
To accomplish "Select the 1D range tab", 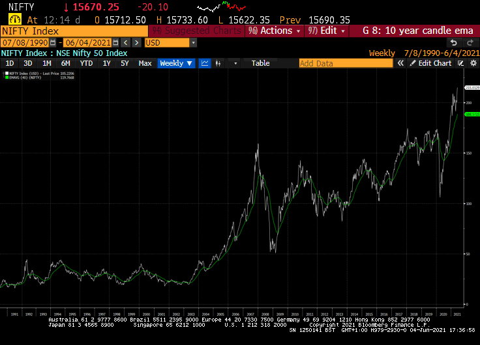I will pyautogui.click(x=10, y=63).
